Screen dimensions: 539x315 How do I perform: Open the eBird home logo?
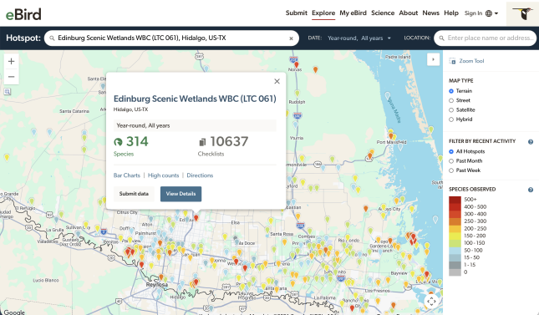[23, 14]
